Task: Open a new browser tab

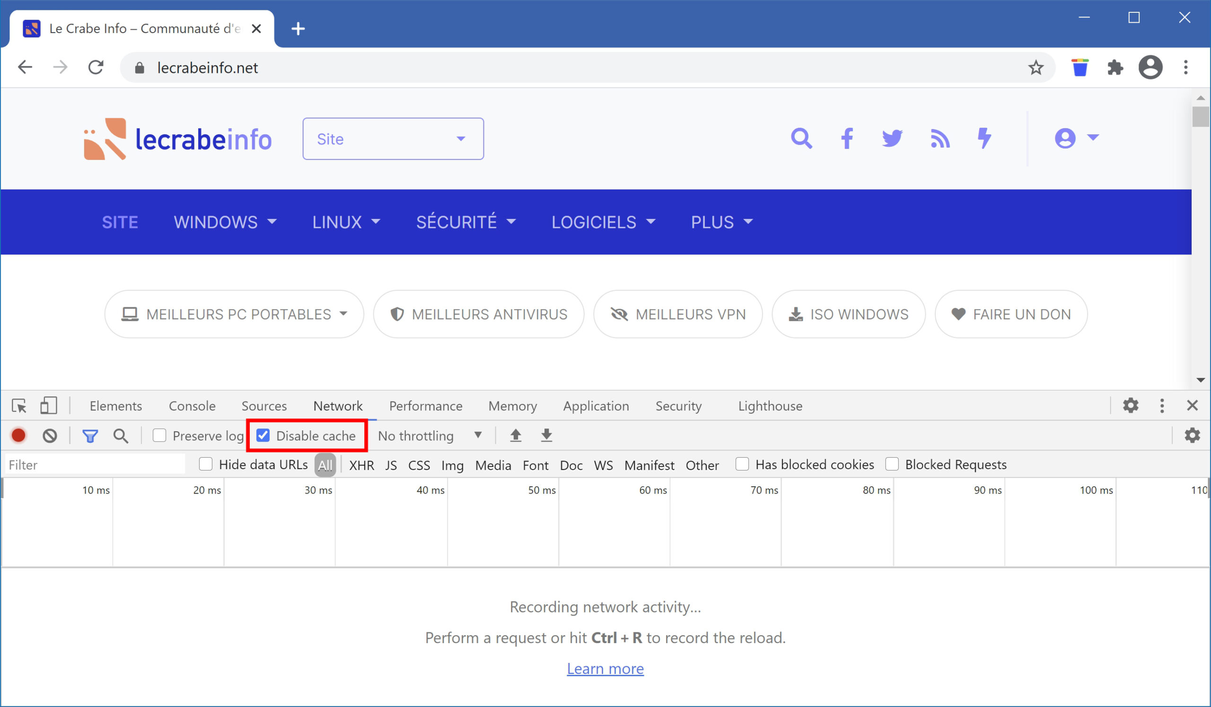Action: pos(298,28)
